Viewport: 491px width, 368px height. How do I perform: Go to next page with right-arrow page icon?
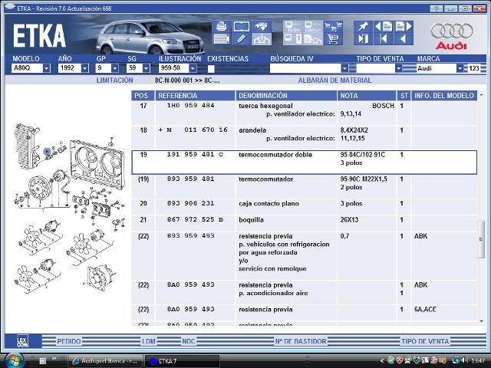coord(405,25)
